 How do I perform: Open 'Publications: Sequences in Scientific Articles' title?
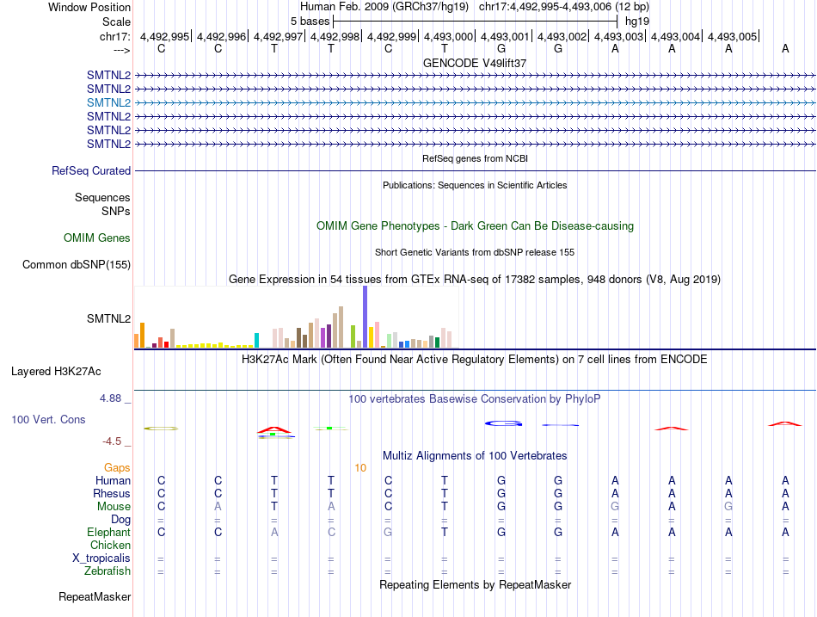475,185
